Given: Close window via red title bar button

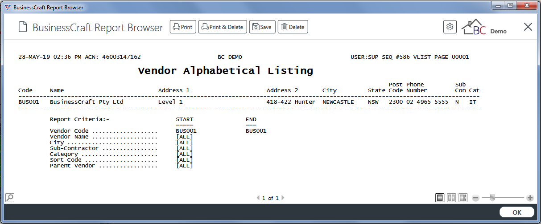Looking at the screenshot, I should click(527, 5).
